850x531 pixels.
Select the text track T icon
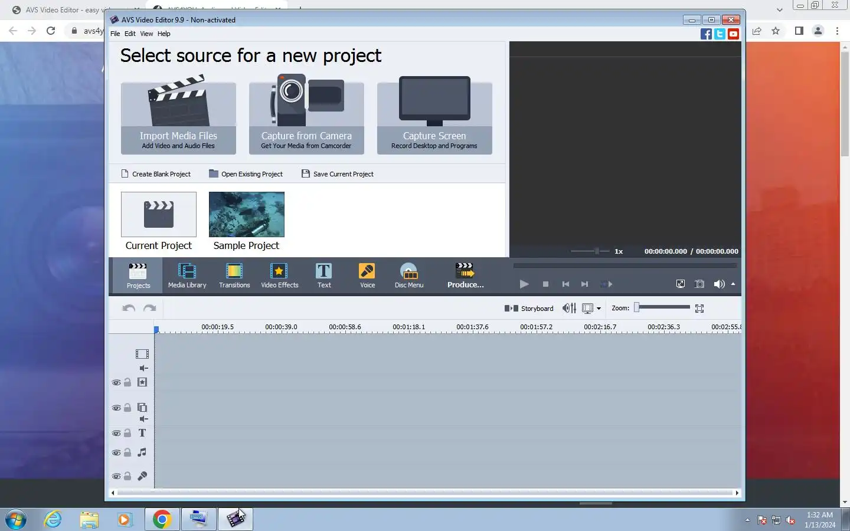[142, 432]
